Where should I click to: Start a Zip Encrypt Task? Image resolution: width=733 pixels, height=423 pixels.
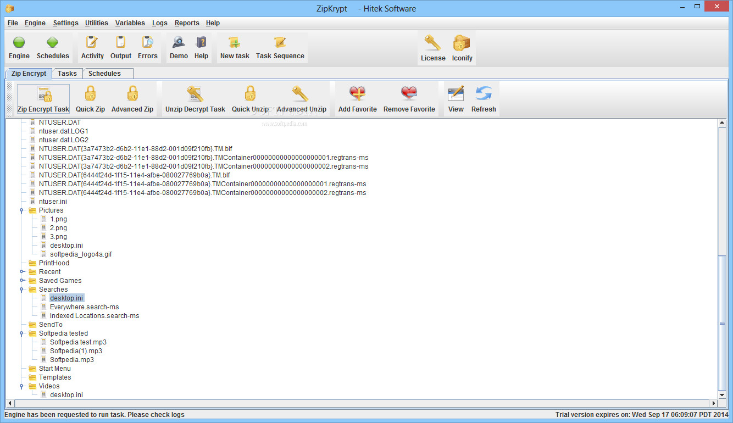[x=43, y=99]
